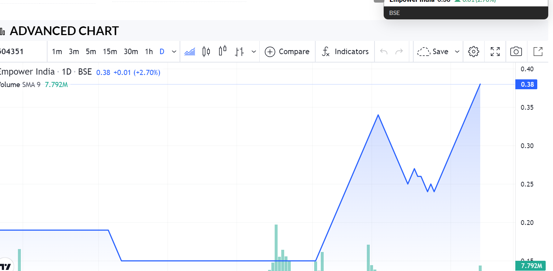Click the +0.01 (+2.70%) change value in legend

tap(137, 72)
